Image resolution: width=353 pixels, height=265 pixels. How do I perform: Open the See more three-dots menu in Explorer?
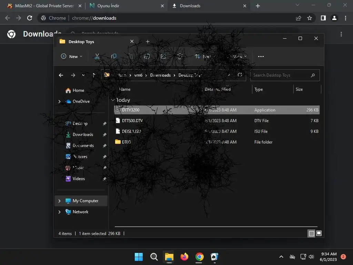pos(261,56)
